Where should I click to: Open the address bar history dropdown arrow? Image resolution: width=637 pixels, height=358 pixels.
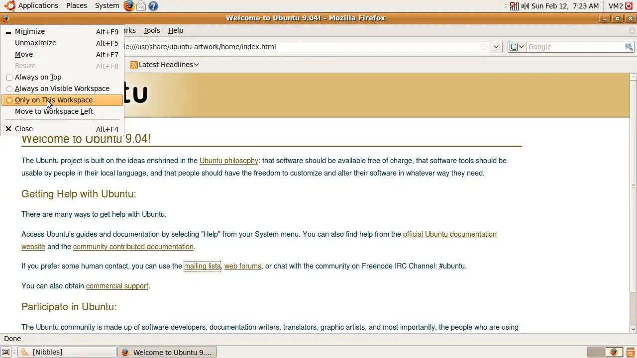(496, 47)
